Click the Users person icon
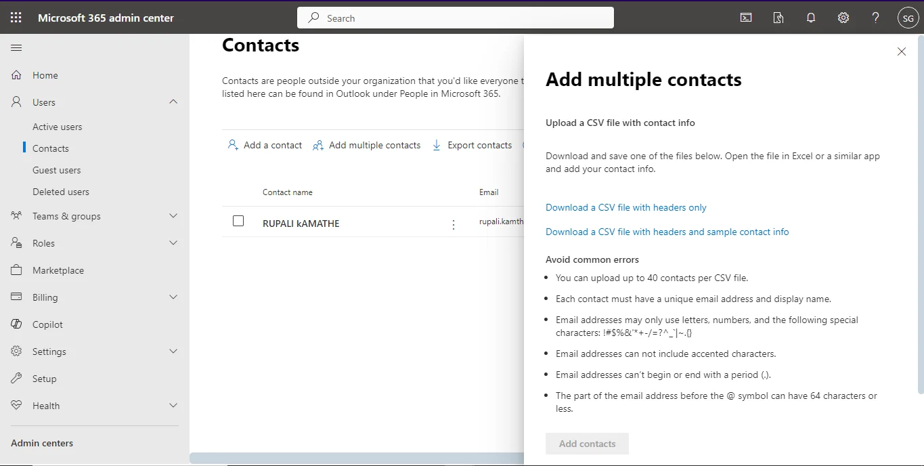Viewport: 924px width, 466px height. [17, 102]
